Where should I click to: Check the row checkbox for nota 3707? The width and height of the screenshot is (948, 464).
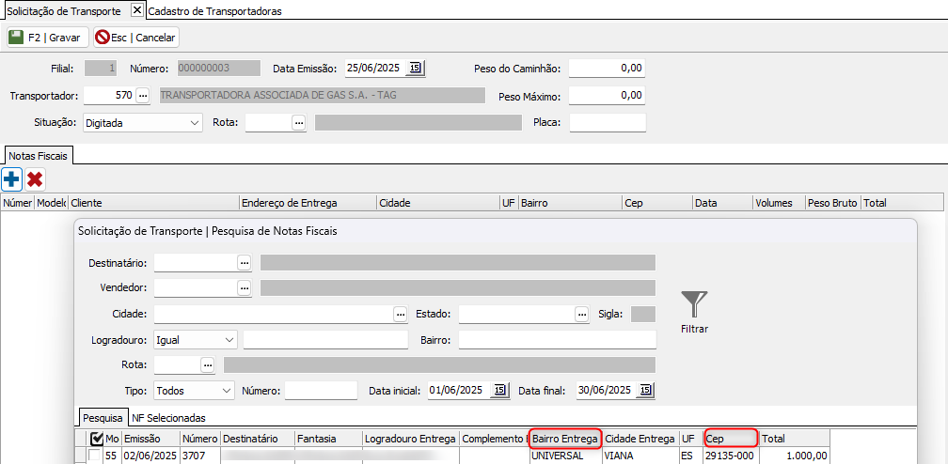click(95, 456)
